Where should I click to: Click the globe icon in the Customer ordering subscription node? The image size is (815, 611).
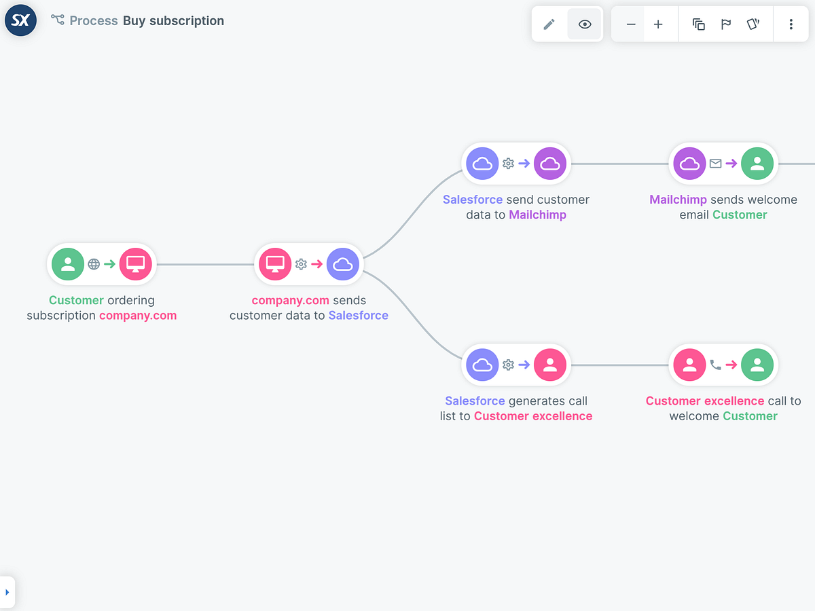[x=94, y=264]
